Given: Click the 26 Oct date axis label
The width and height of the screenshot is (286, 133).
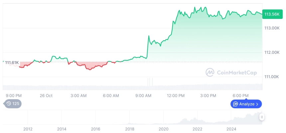Looking at the screenshot, I should [x=46, y=96].
